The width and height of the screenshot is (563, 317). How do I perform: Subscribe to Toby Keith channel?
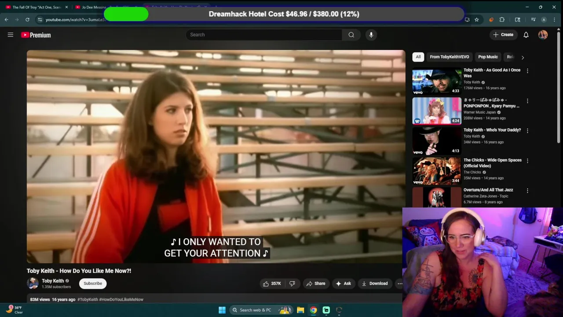click(x=93, y=284)
